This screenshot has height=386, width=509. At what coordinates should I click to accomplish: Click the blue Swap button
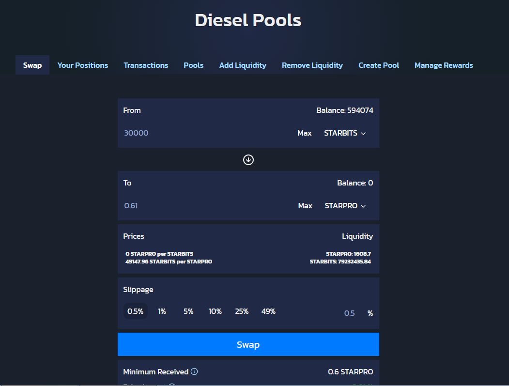click(x=248, y=344)
